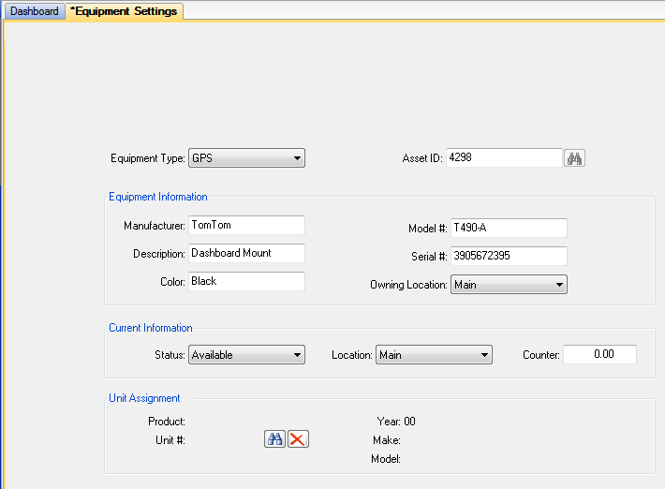Click the Model # field showing T490-A
This screenshot has height=489, width=665.
click(509, 229)
